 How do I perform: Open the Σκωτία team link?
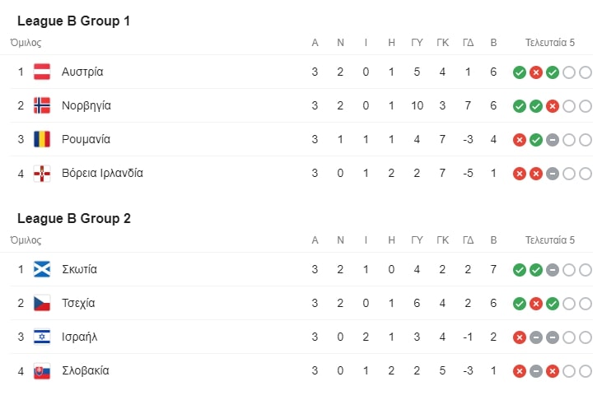click(79, 269)
